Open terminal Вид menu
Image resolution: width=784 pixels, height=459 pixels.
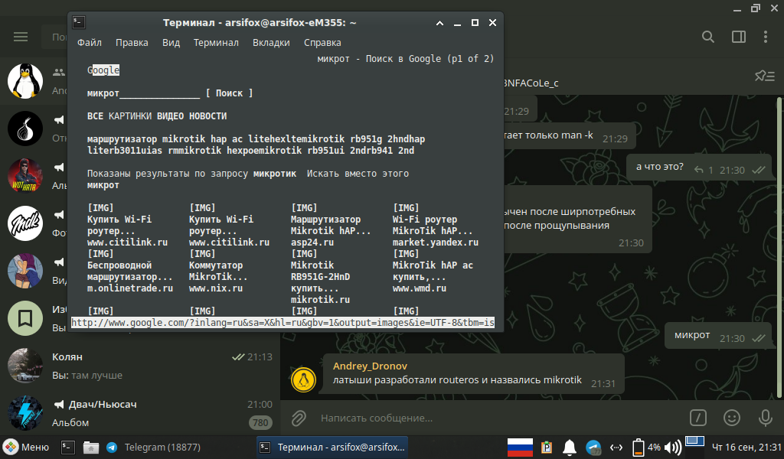click(x=171, y=42)
